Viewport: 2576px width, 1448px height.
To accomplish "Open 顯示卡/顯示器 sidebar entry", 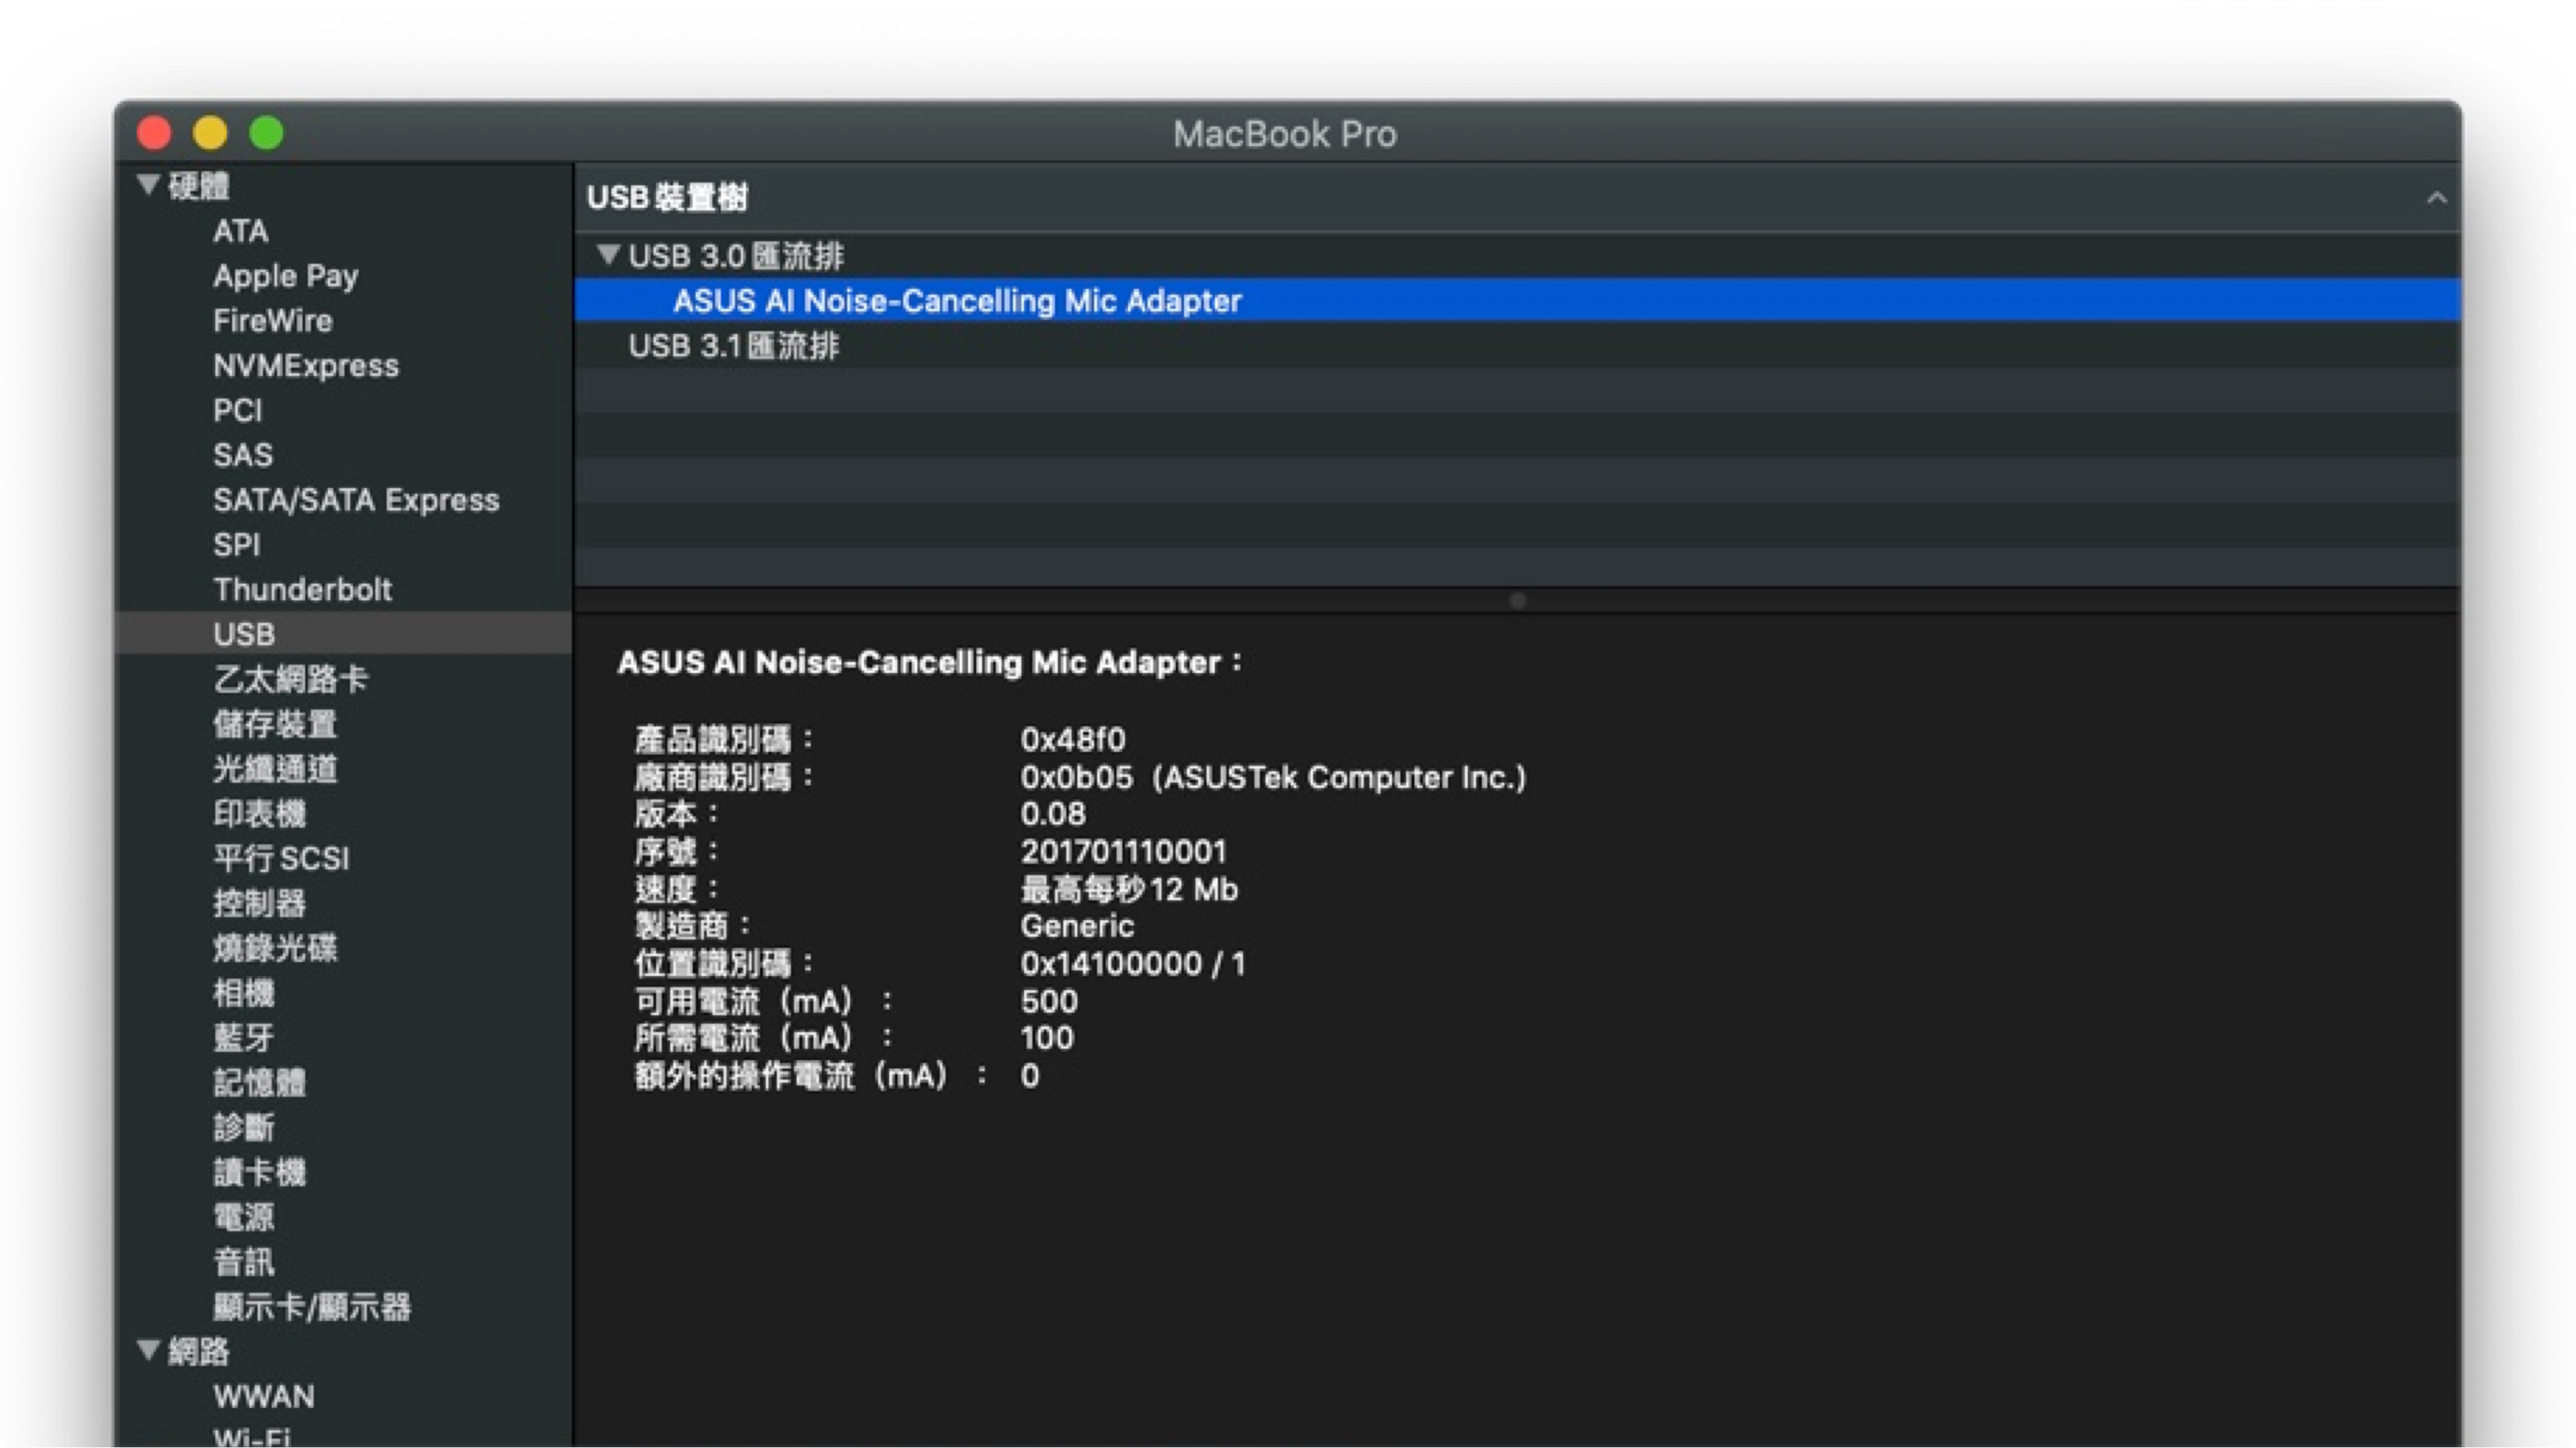I will coord(311,1306).
